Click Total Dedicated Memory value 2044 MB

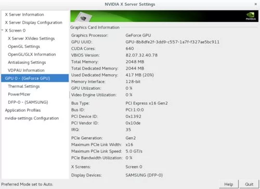pos(135,69)
